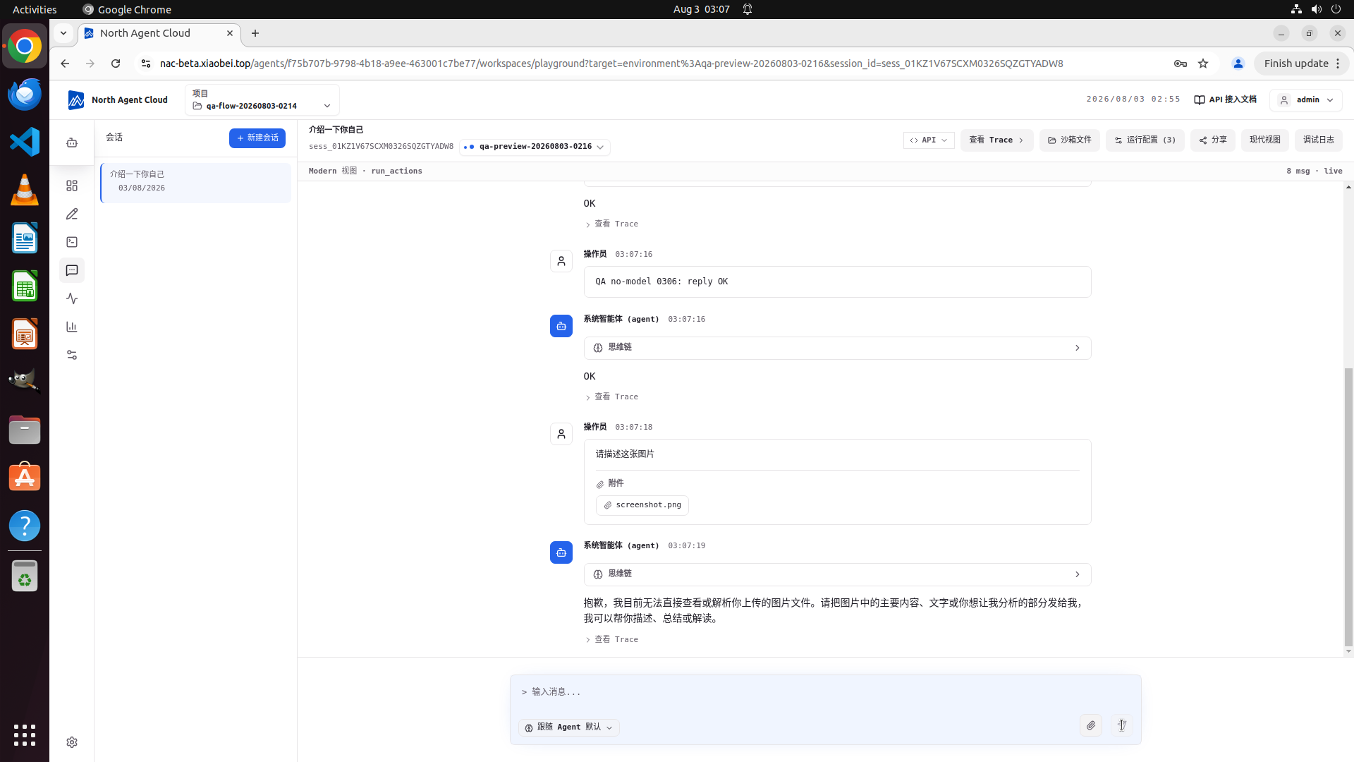
Task: Click the scrollbar down arrow
Action: point(1348,651)
